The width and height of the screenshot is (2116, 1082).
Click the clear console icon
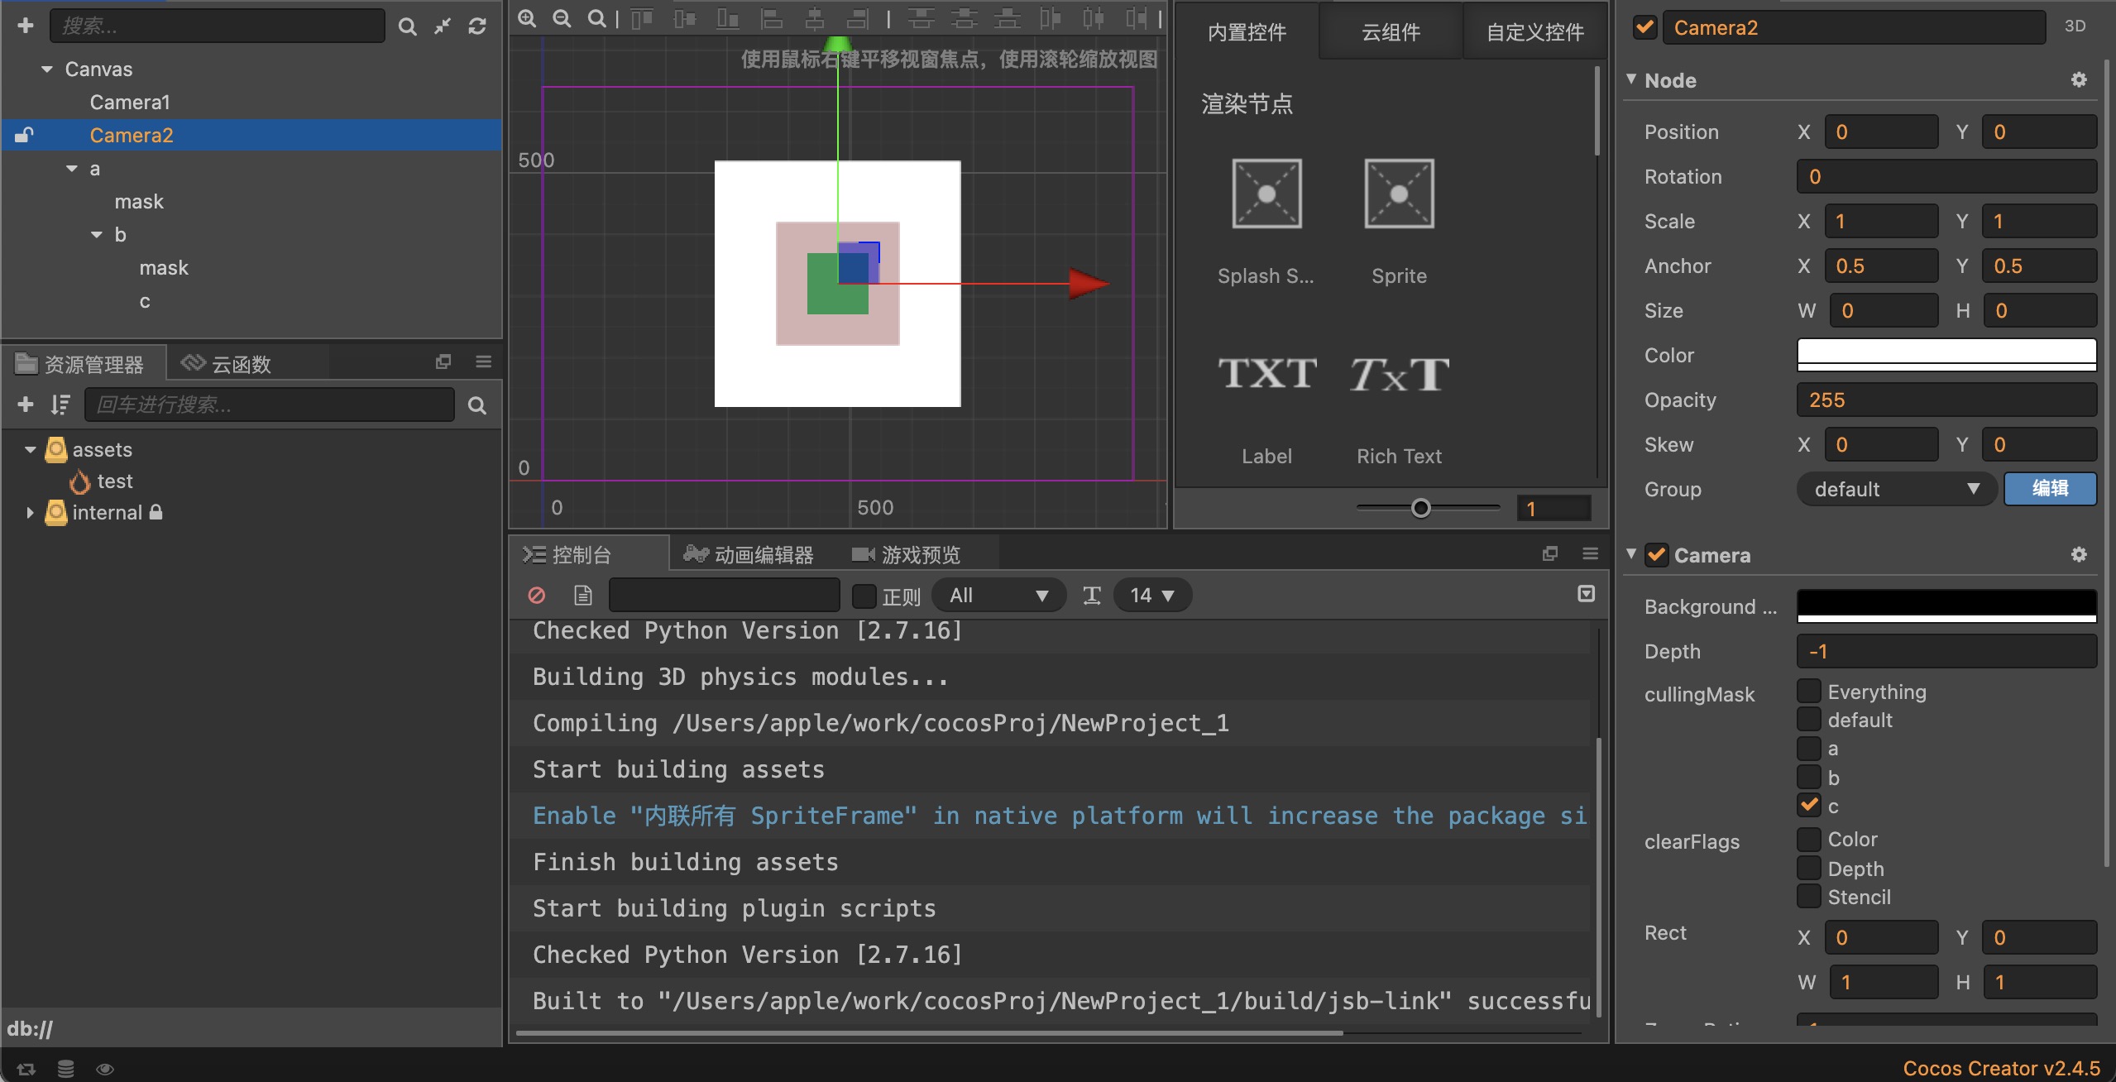coord(538,595)
